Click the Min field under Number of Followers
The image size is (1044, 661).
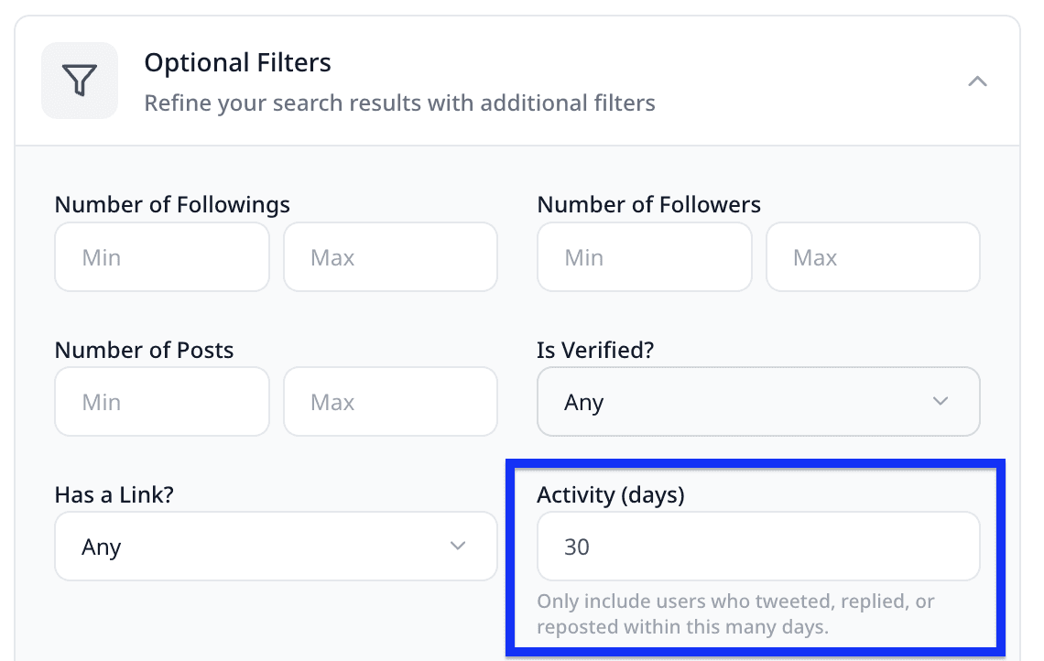[x=644, y=256]
